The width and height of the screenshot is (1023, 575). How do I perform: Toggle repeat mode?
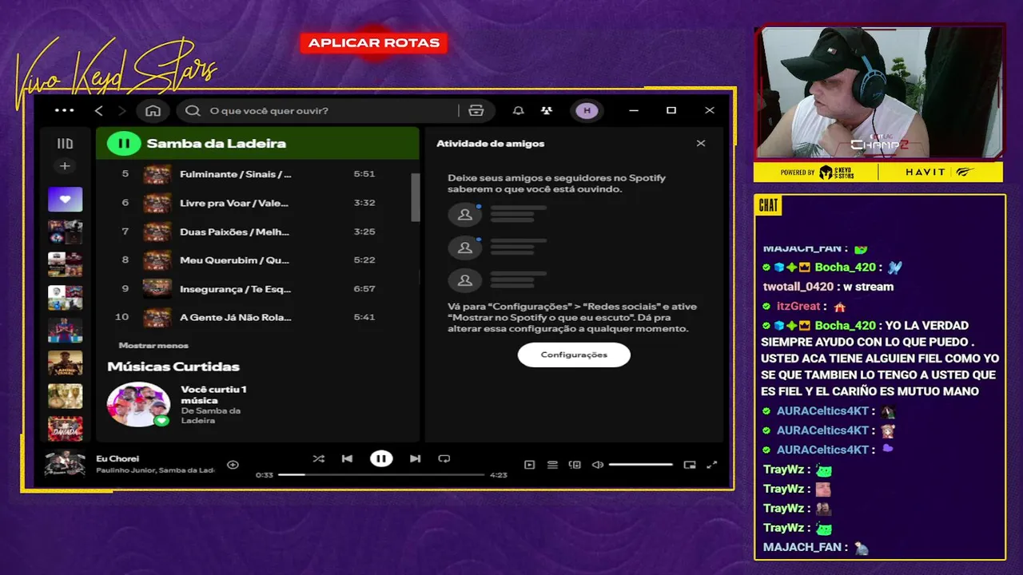[444, 458]
